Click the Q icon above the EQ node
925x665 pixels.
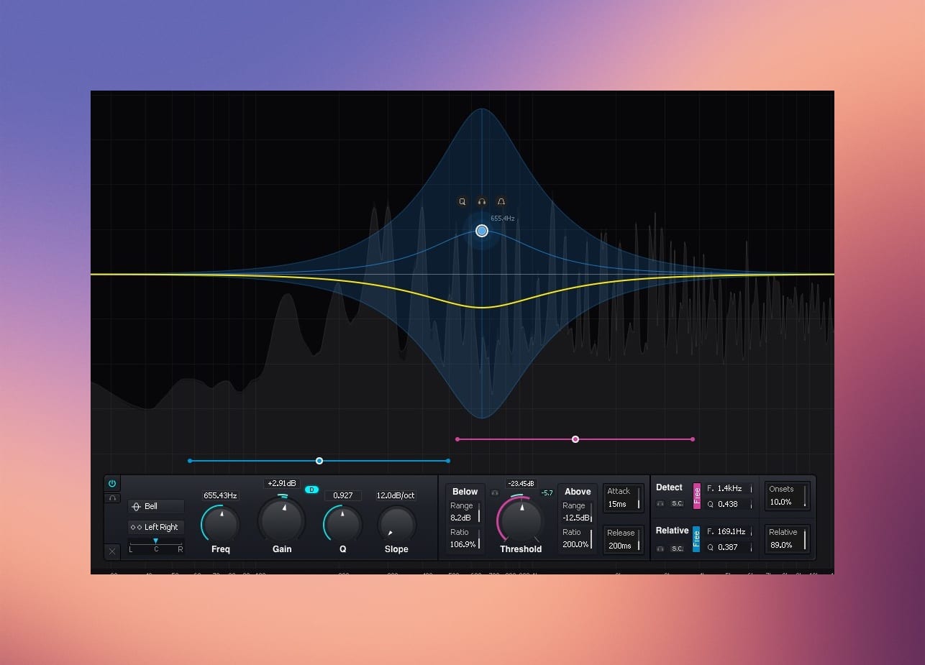[463, 202]
